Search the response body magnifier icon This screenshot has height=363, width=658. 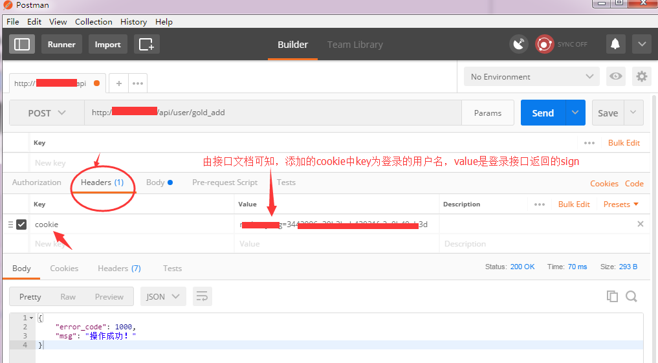pos(631,296)
